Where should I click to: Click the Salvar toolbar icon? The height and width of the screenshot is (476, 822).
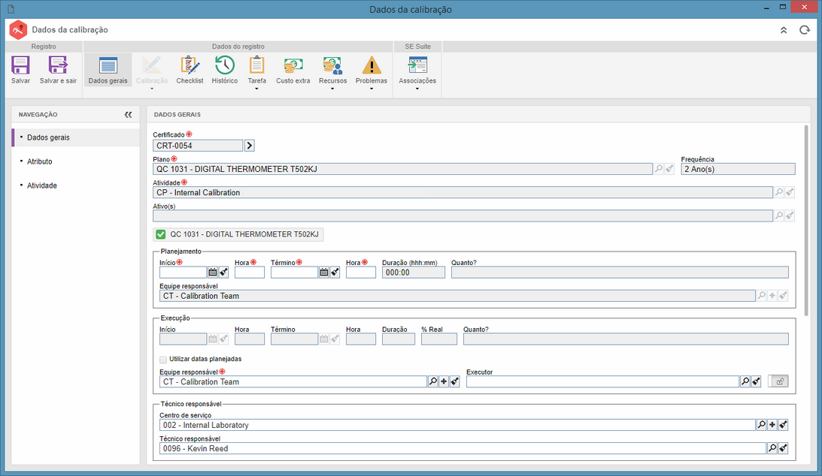[x=20, y=65]
